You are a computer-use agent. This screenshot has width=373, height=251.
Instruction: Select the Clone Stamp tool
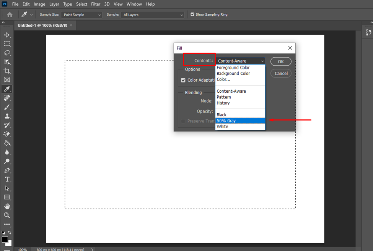tap(7, 116)
